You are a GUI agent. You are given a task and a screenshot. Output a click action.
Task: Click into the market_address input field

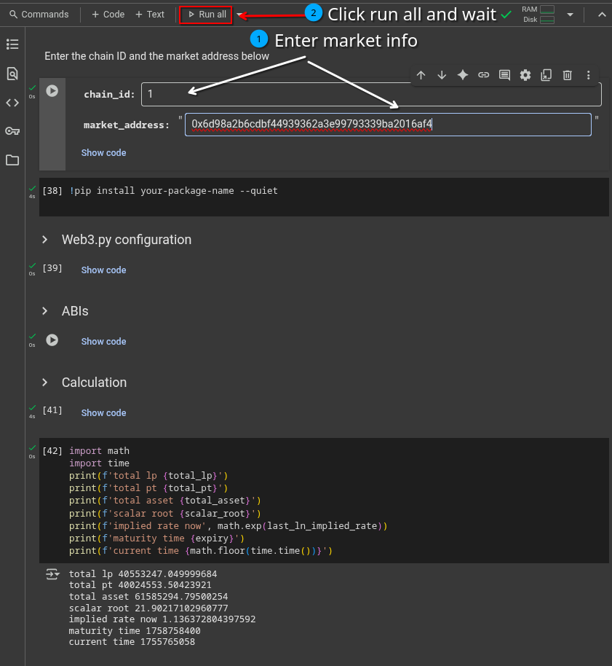pyautogui.click(x=387, y=125)
